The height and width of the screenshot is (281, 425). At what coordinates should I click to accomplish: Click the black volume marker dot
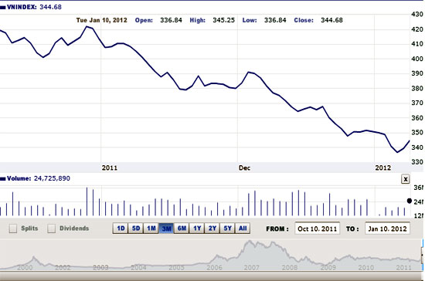pyautogui.click(x=410, y=201)
